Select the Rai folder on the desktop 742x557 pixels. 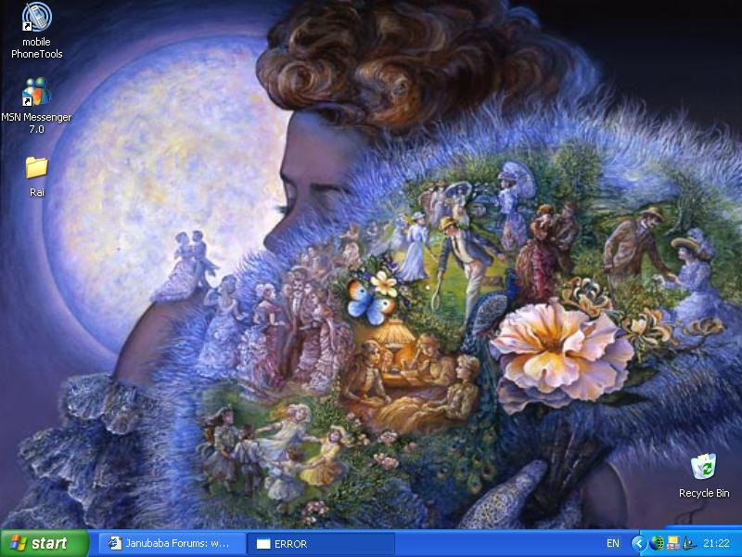(36, 176)
